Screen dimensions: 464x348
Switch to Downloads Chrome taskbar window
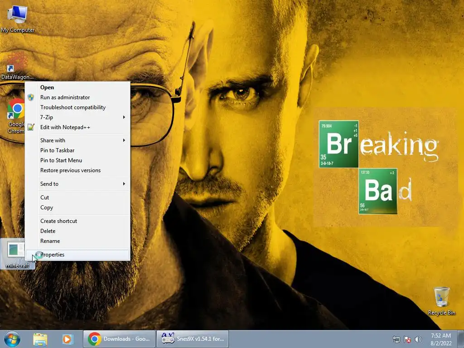[x=119, y=339]
